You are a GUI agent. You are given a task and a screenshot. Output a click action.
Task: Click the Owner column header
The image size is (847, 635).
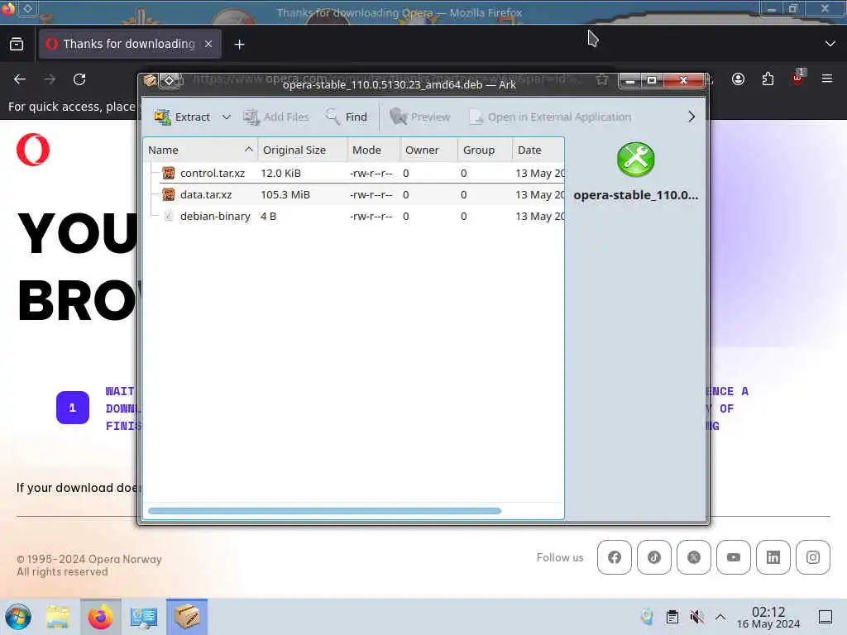pos(429,150)
